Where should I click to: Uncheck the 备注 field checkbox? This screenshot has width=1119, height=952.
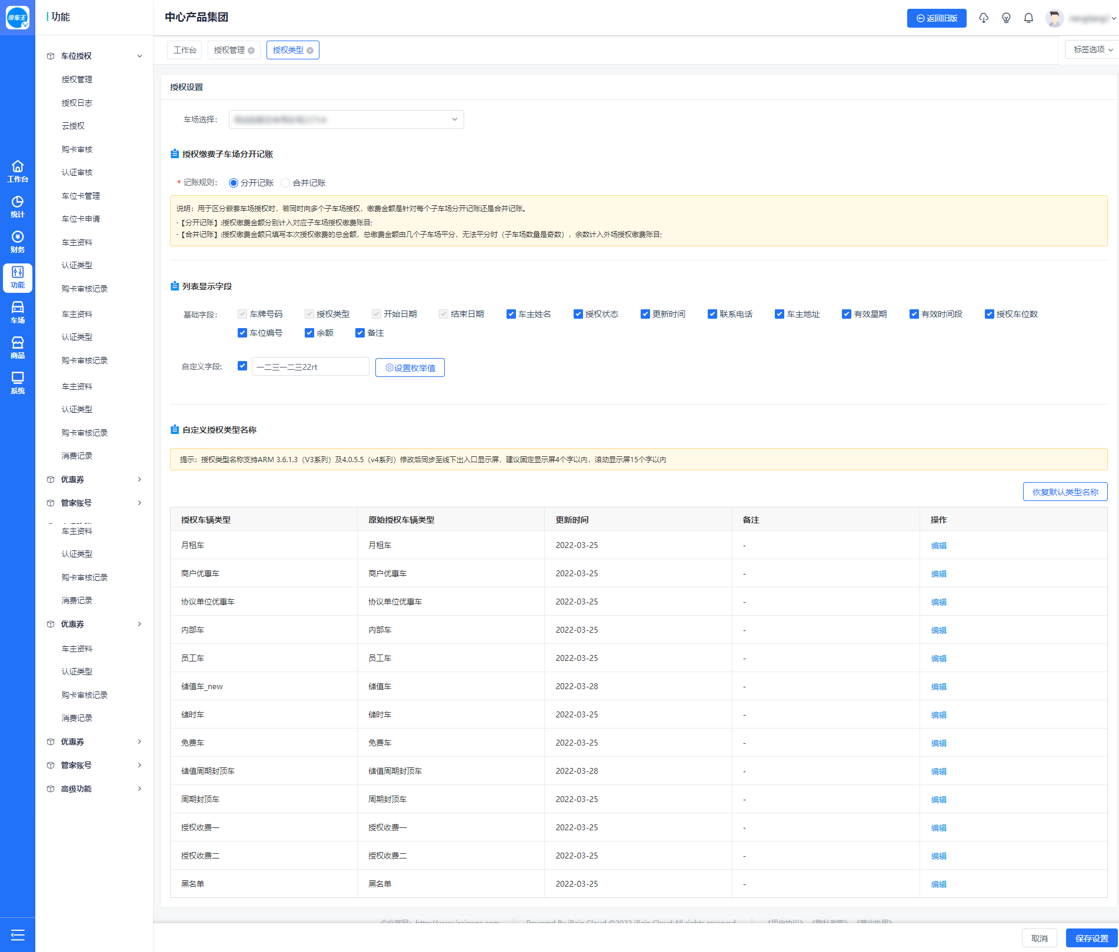pos(360,333)
